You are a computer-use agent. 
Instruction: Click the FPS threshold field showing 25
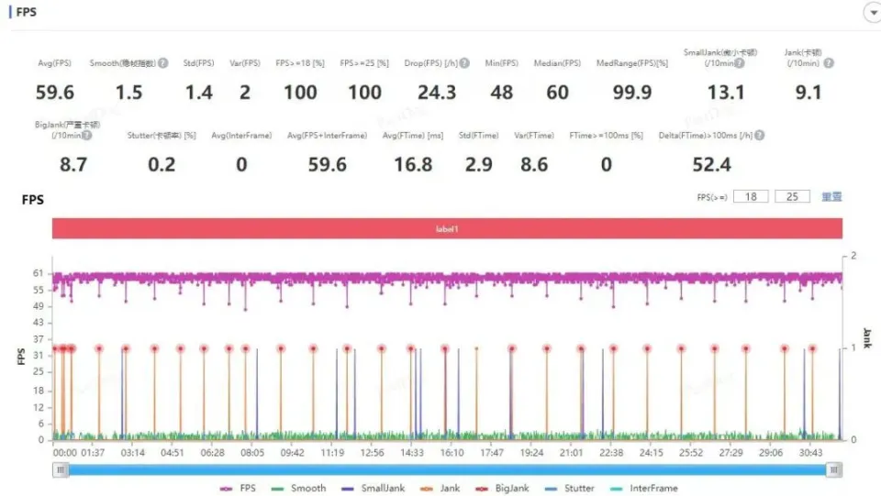[x=792, y=196]
